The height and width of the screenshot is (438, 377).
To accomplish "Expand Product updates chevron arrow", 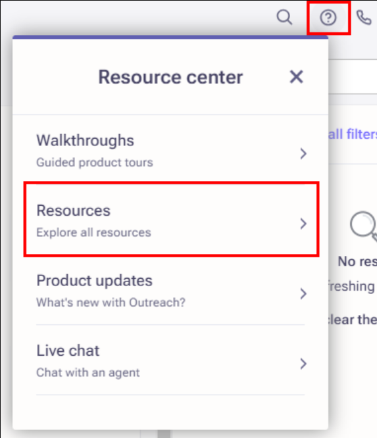I will 303,294.
